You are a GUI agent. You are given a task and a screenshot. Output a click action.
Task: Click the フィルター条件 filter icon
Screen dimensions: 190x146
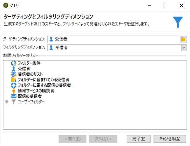[13, 63]
